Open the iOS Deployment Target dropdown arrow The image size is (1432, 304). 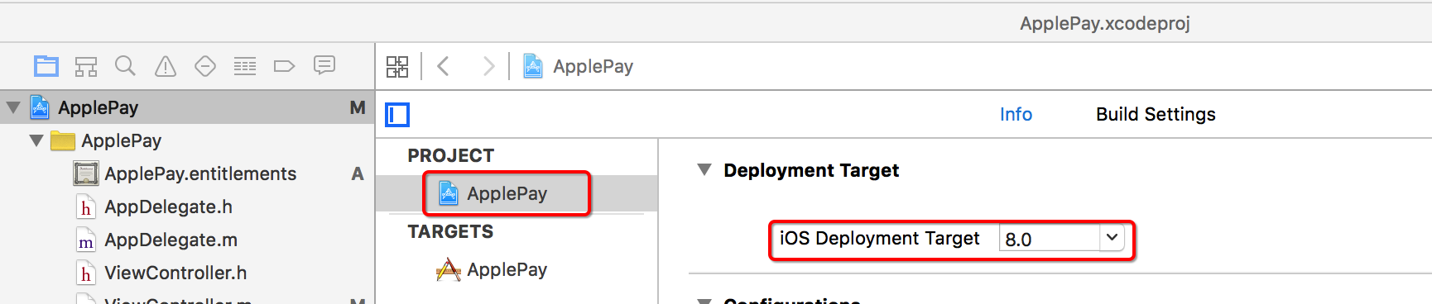[x=1112, y=238]
